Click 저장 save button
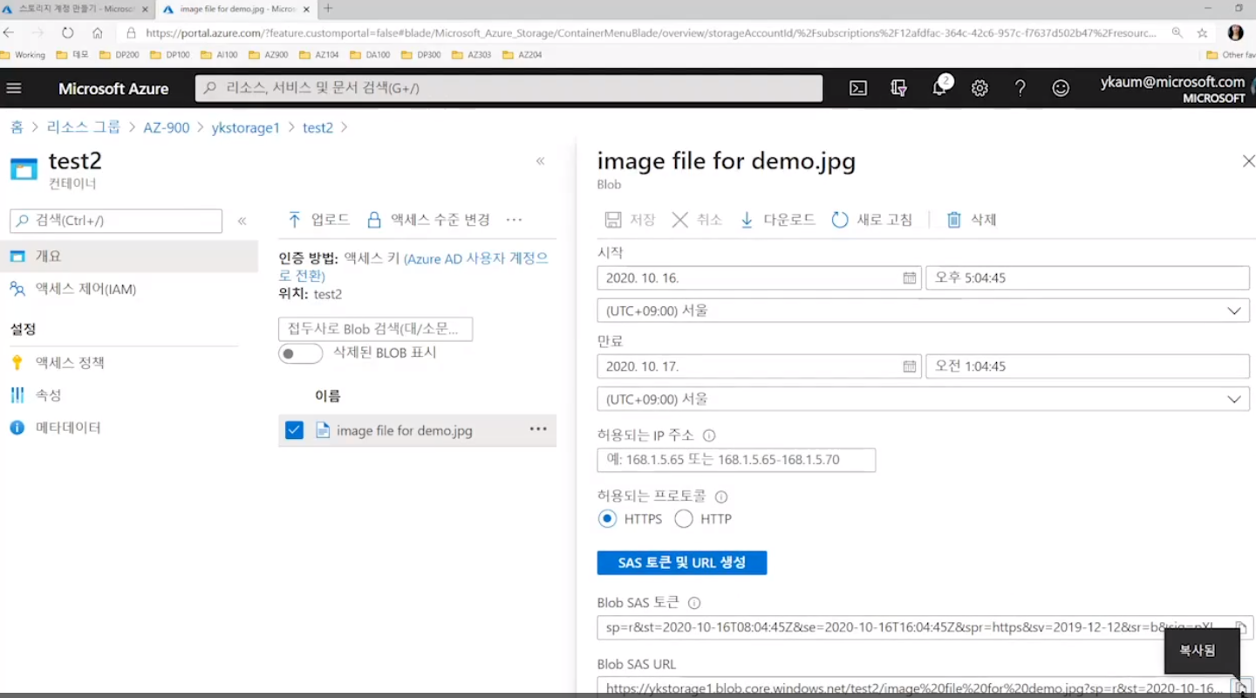1256x698 pixels. [x=630, y=220]
